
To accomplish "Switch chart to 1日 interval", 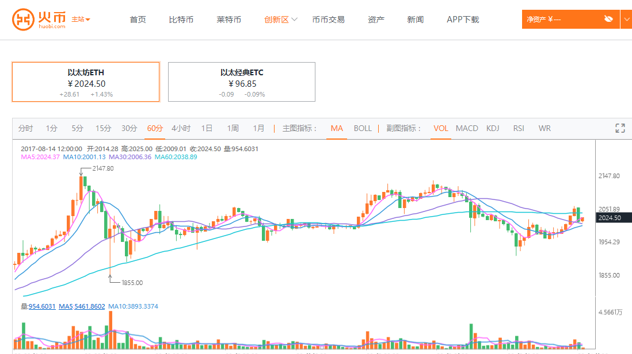I will click(x=207, y=128).
